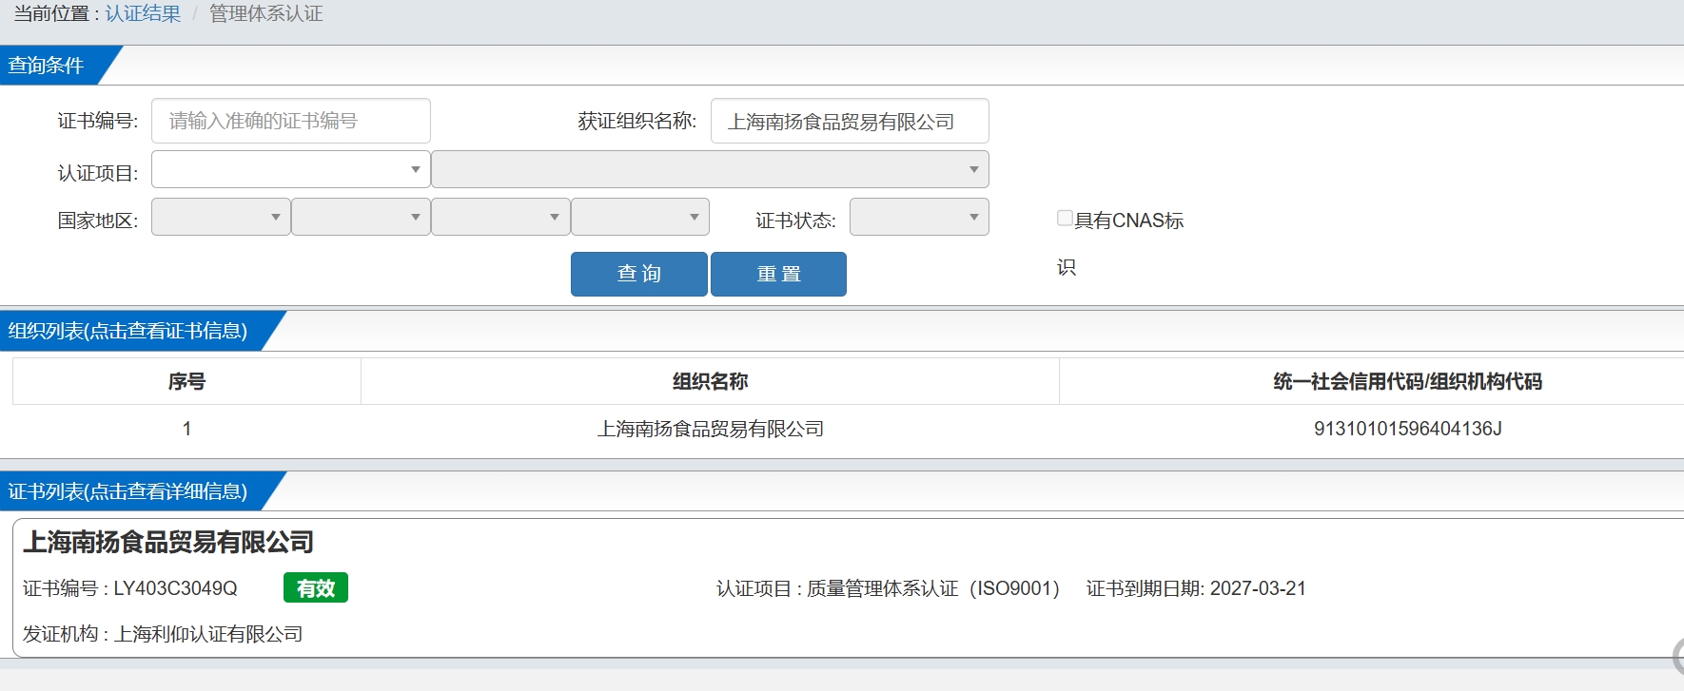The height and width of the screenshot is (691, 1684).
Task: Click the 证书列表 section header
Action: pyautogui.click(x=127, y=491)
